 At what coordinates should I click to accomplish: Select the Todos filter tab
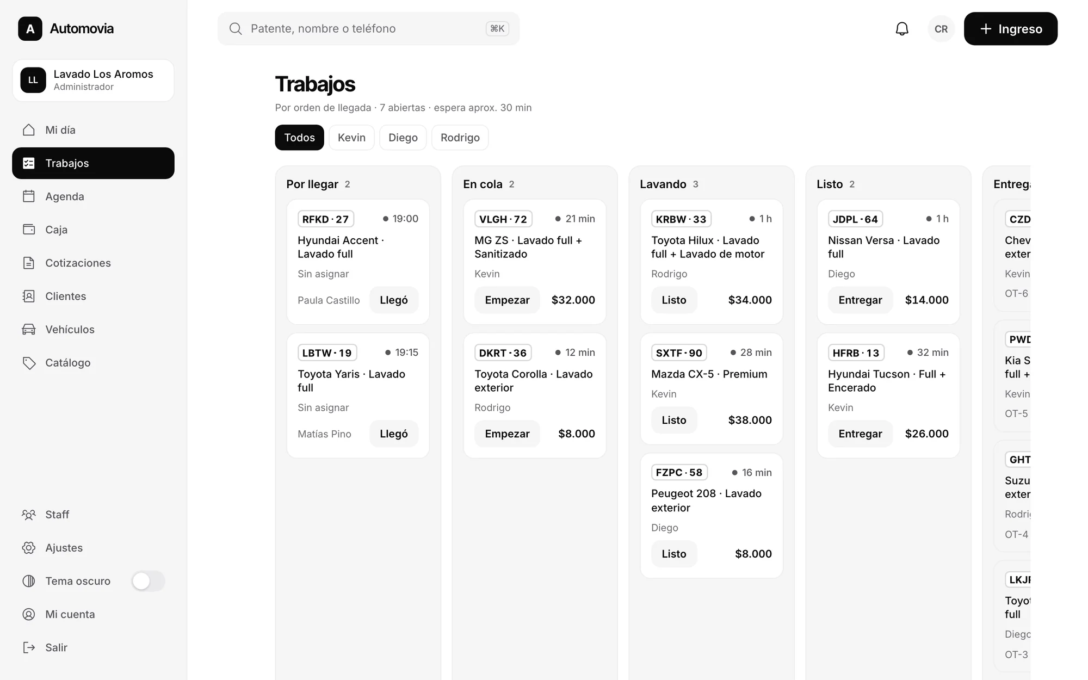click(x=299, y=138)
